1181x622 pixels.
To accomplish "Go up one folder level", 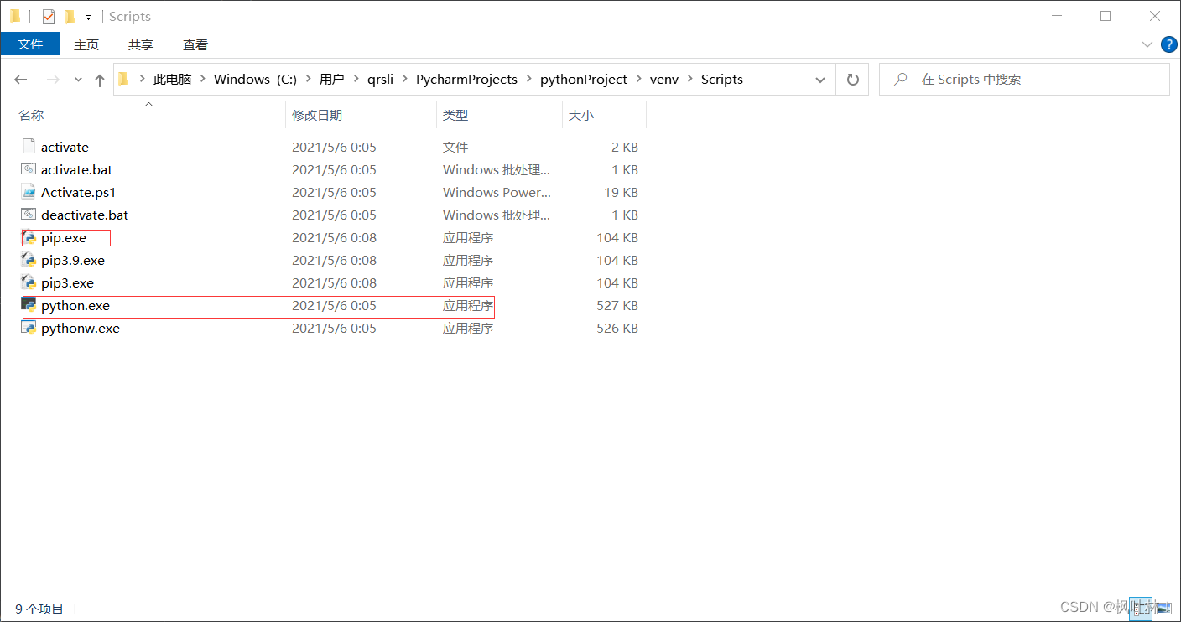I will pos(100,80).
